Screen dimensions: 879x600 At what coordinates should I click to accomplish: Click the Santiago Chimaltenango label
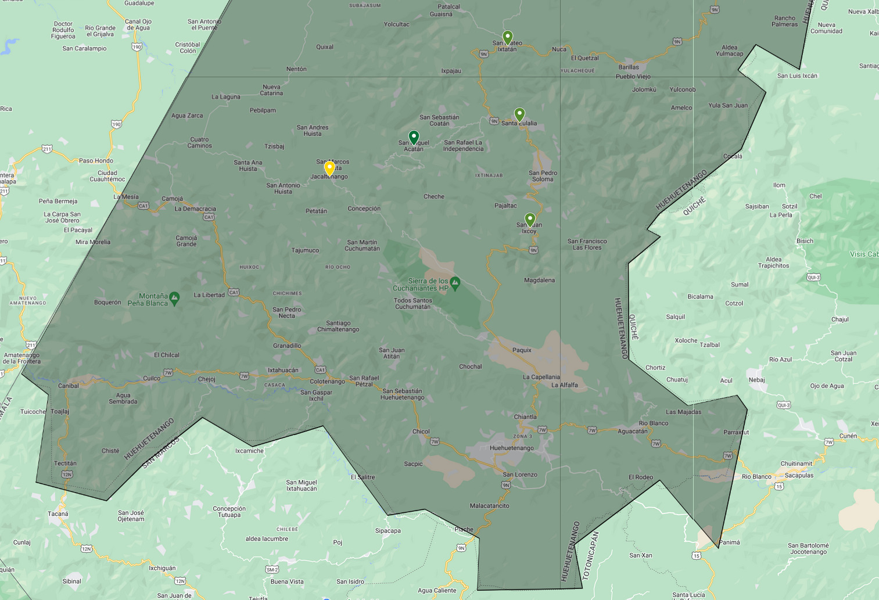coord(338,326)
